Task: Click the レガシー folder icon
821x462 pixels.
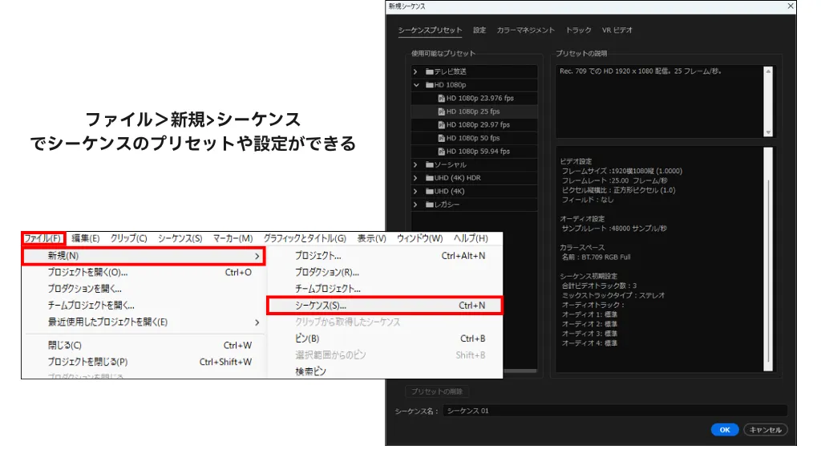Action: pos(430,205)
